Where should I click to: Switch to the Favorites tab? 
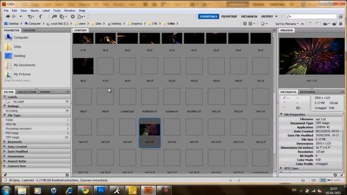[x=11, y=30]
